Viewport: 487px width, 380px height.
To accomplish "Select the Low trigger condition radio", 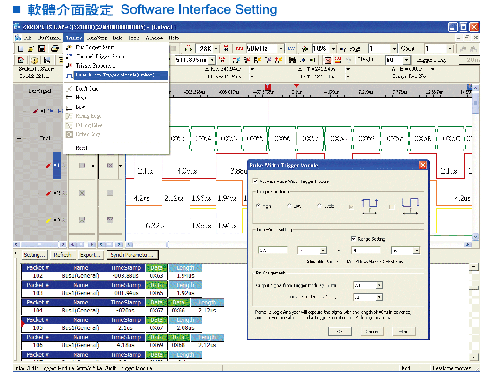I will 289,206.
